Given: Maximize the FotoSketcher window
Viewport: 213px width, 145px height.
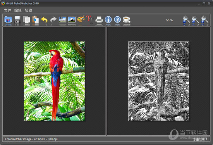Looking at the screenshot, I should pos(204,3).
